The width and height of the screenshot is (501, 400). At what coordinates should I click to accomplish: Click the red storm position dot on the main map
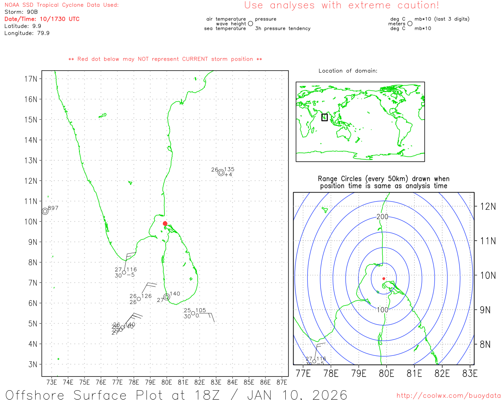point(165,223)
